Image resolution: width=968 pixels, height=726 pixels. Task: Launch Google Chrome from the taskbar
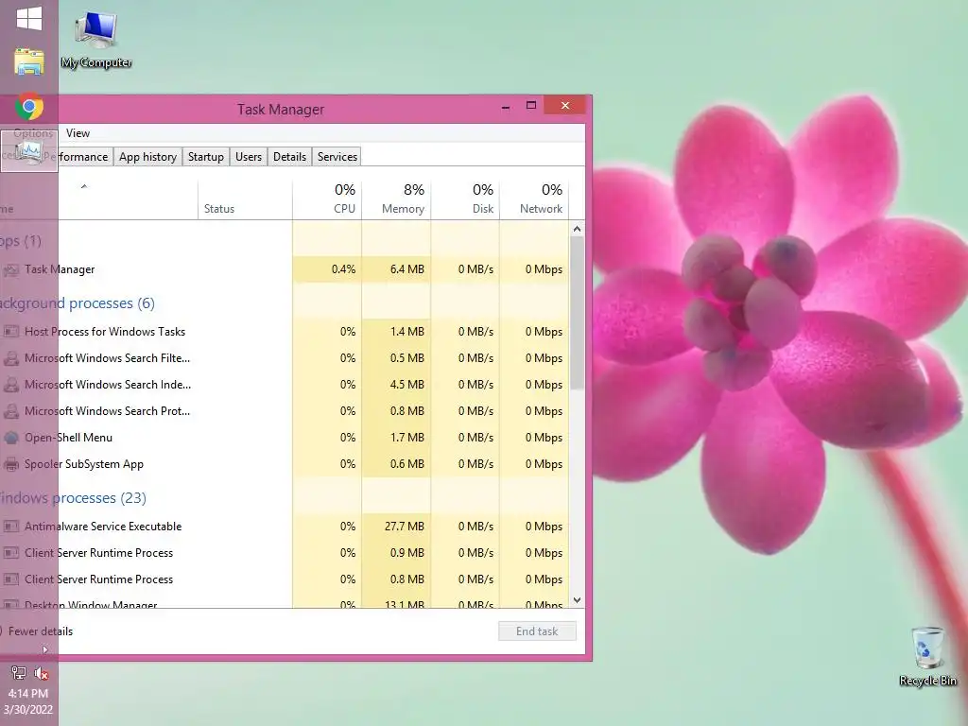tap(29, 107)
